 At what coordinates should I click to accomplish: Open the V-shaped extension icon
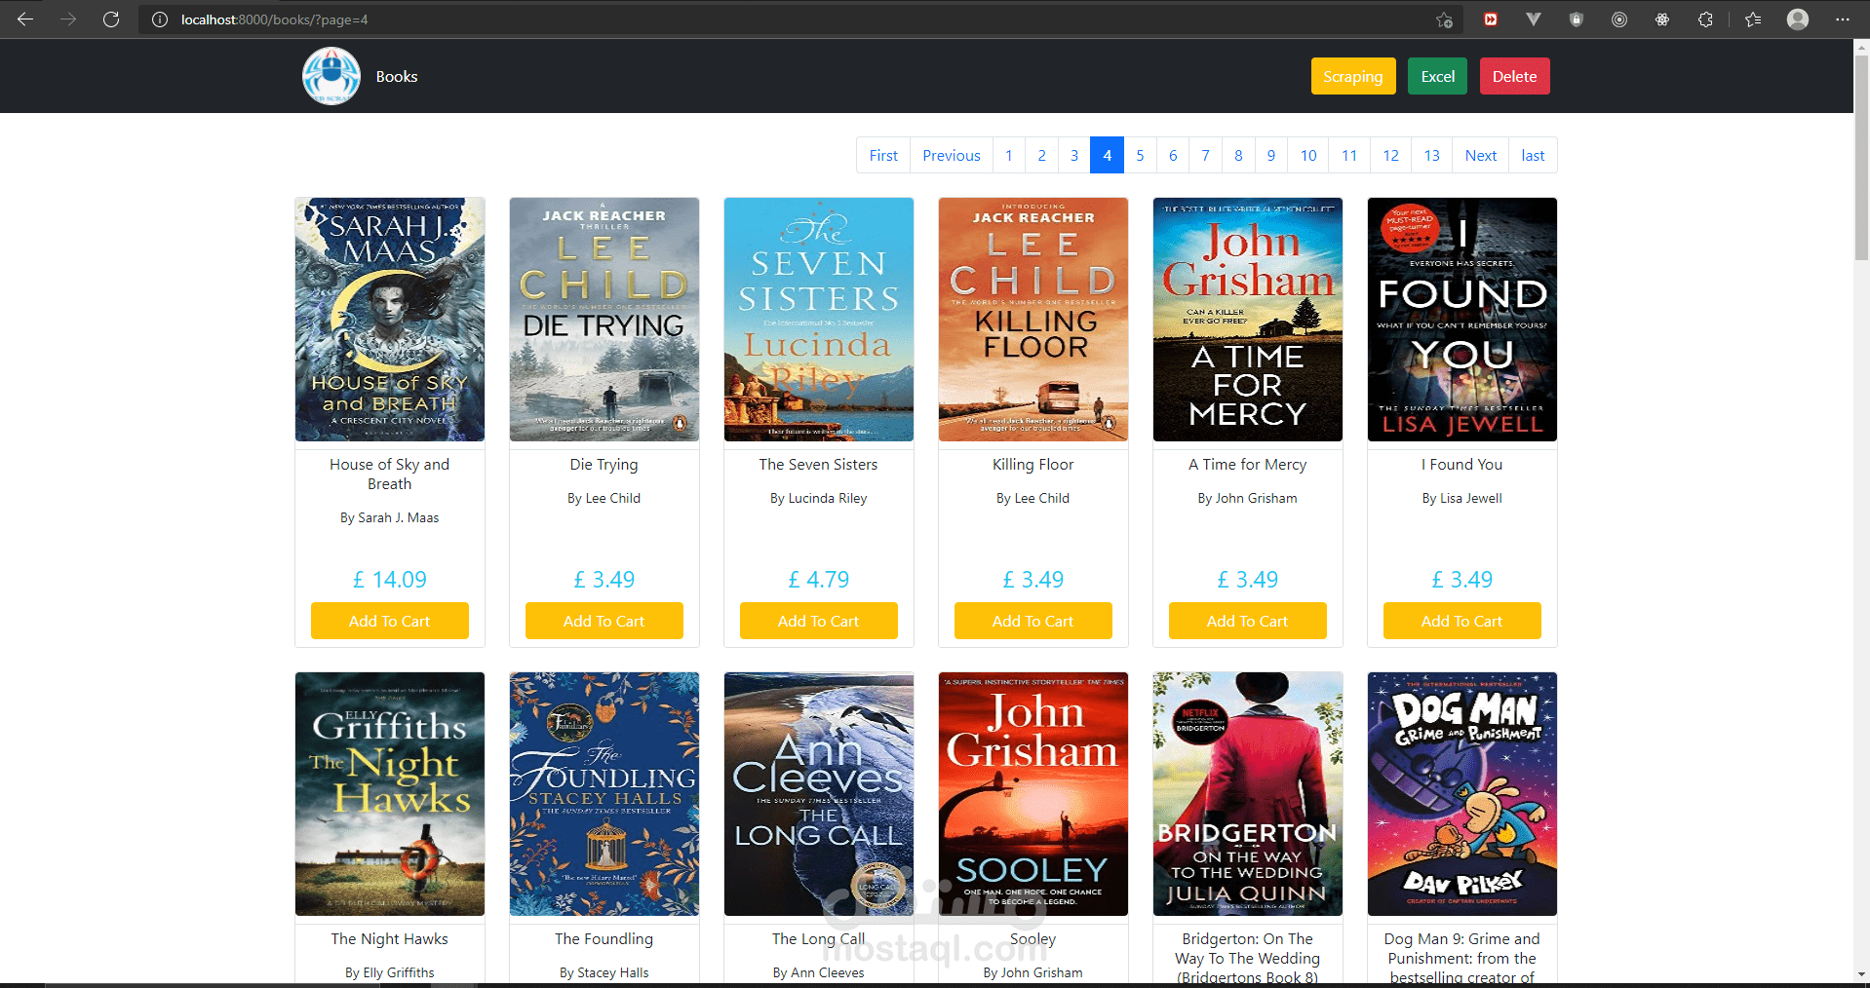(x=1534, y=19)
